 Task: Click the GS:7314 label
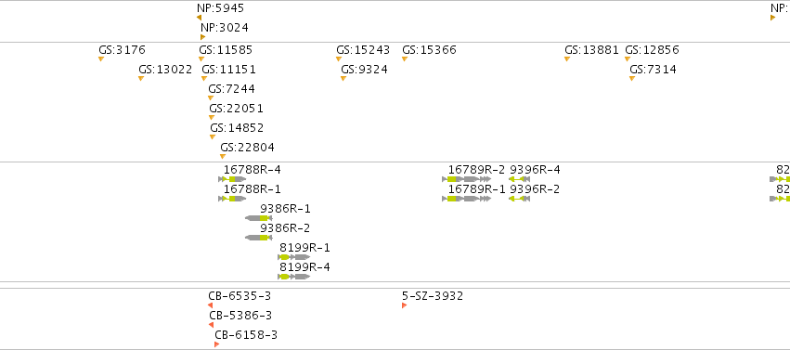pyautogui.click(x=653, y=70)
